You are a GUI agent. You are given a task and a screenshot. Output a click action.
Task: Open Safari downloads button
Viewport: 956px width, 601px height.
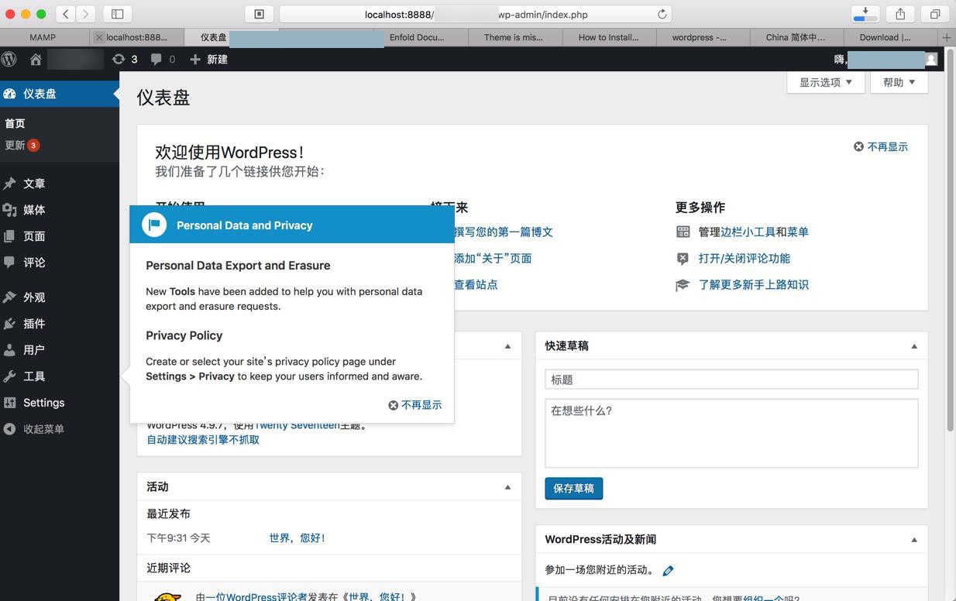point(865,14)
